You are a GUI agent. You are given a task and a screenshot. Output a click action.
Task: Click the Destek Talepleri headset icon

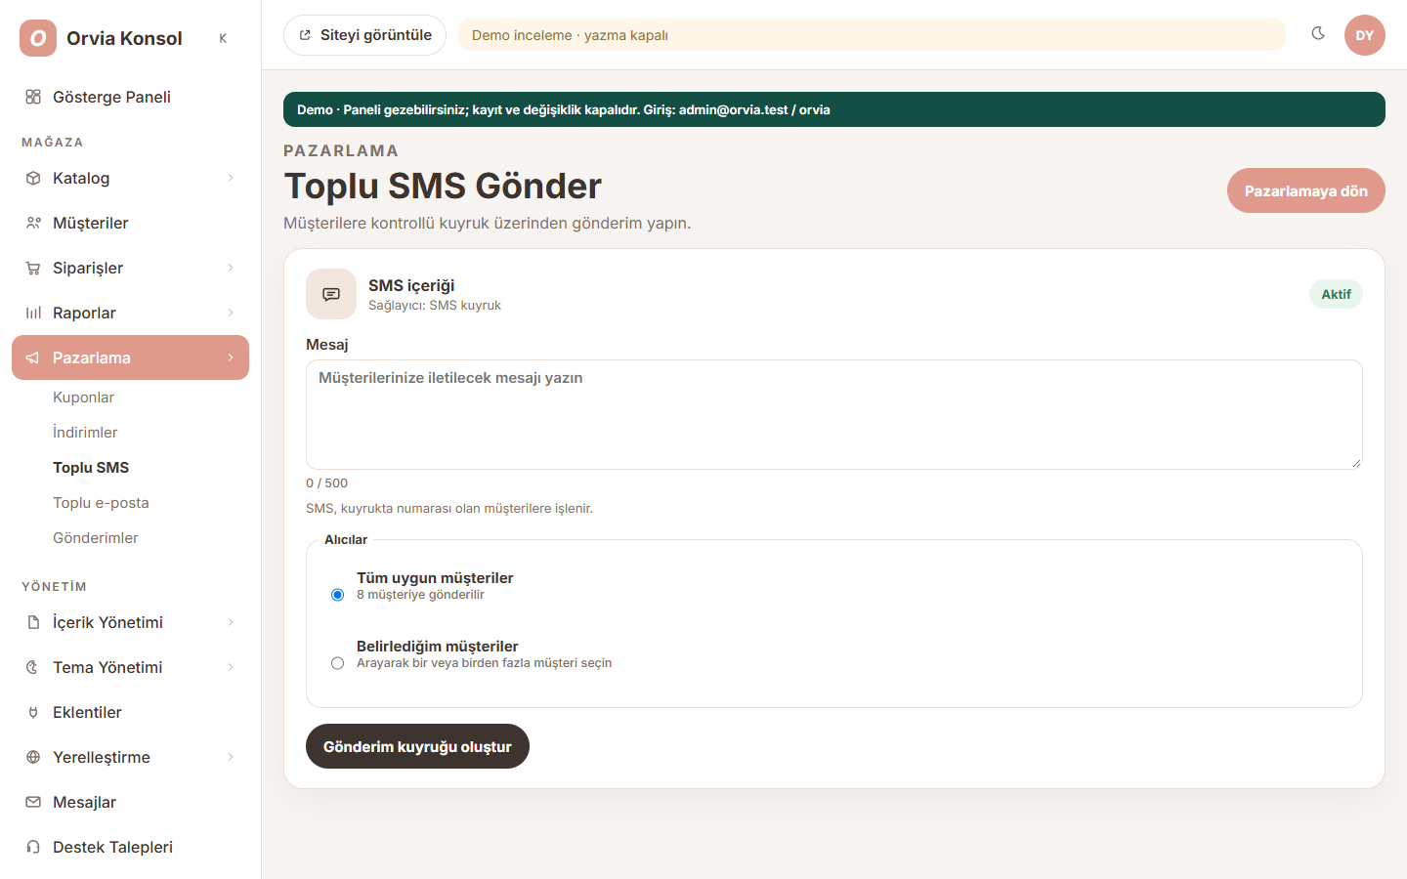coord(33,847)
